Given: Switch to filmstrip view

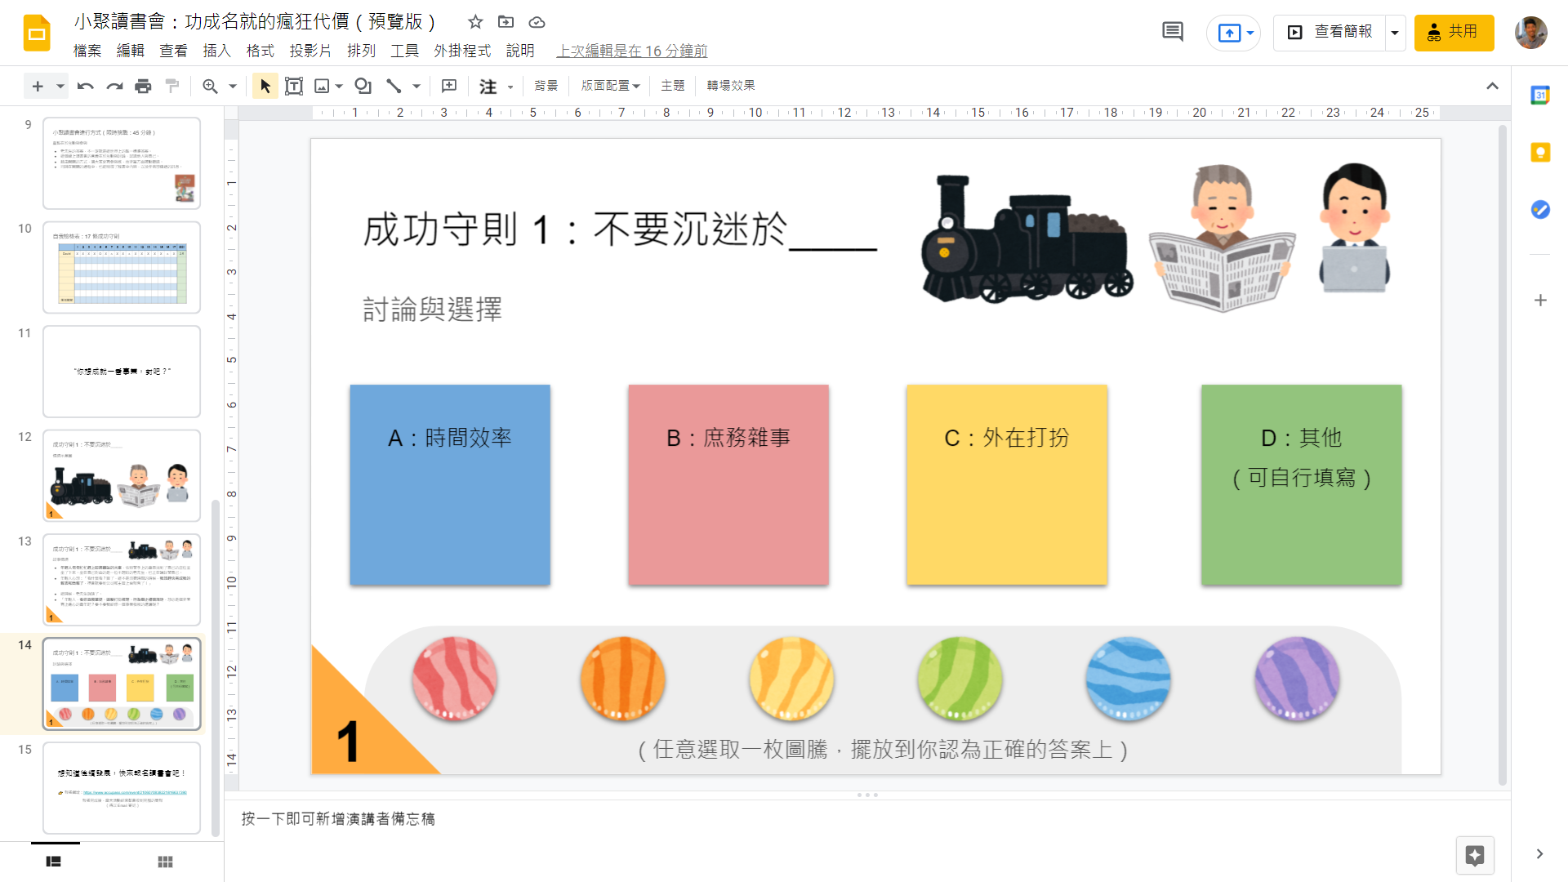Looking at the screenshot, I should pos(54,862).
